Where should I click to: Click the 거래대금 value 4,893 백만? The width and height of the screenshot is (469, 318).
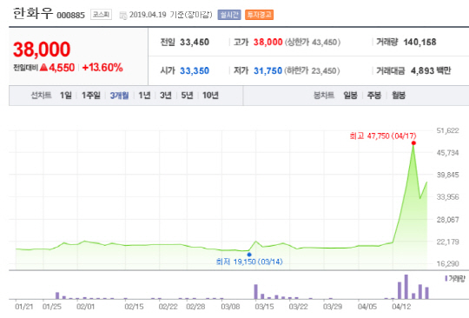(431, 71)
